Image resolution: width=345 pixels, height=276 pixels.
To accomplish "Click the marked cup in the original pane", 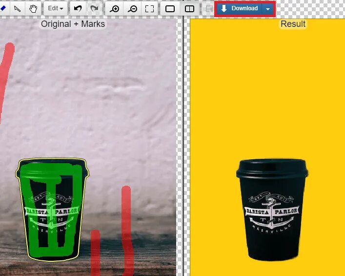I will pyautogui.click(x=52, y=210).
